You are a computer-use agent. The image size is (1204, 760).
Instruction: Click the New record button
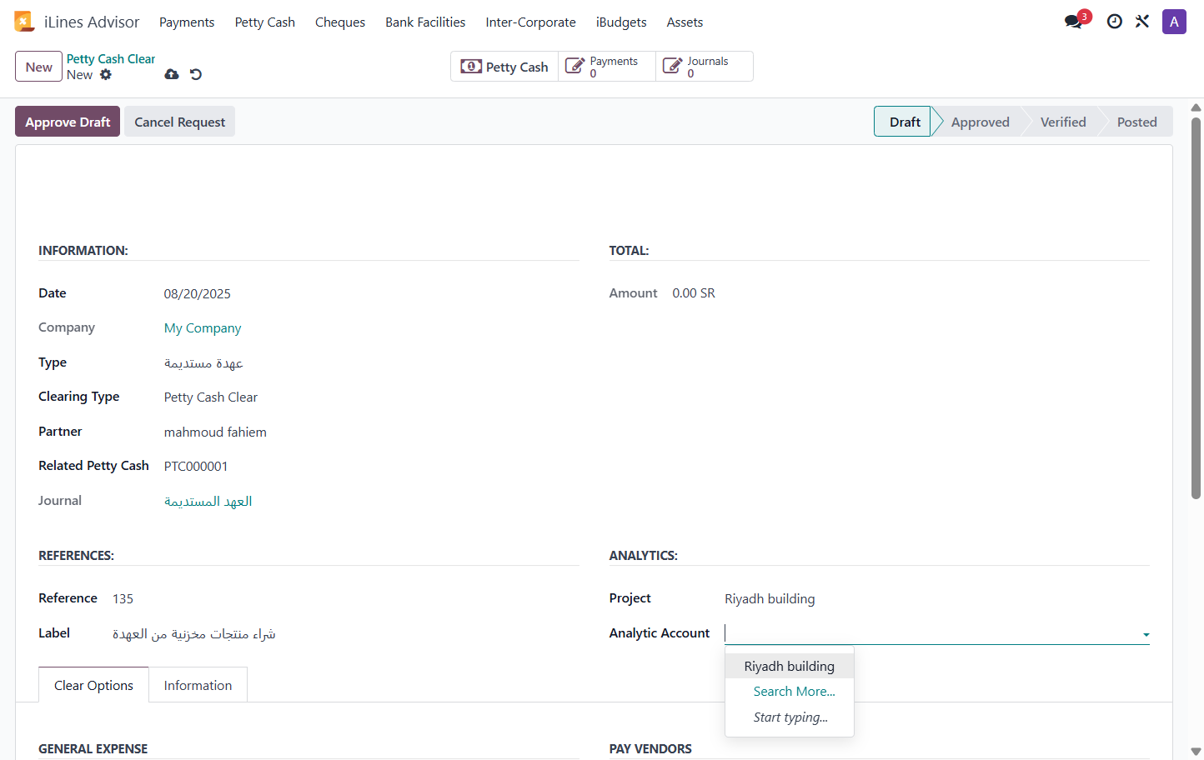coord(39,67)
